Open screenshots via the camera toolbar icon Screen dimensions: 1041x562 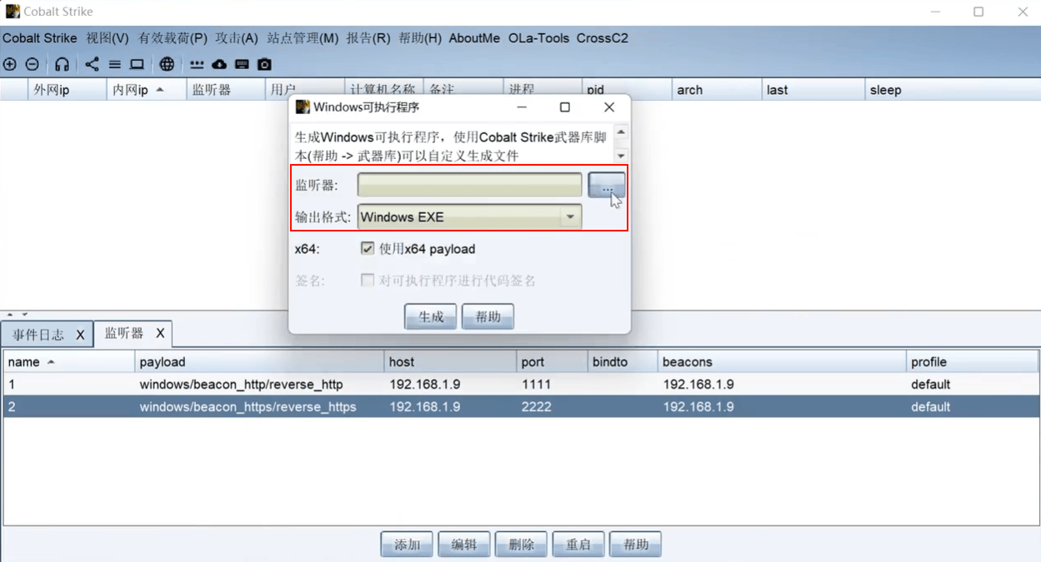264,64
